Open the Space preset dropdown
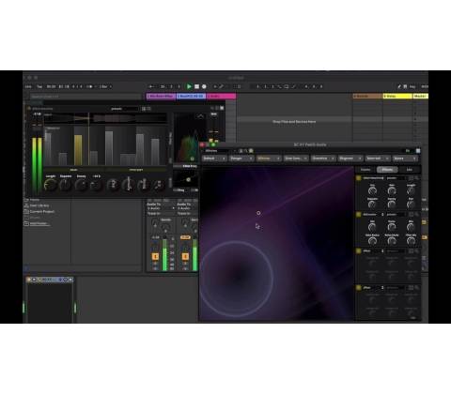The height and width of the screenshot is (394, 451). click(x=405, y=159)
